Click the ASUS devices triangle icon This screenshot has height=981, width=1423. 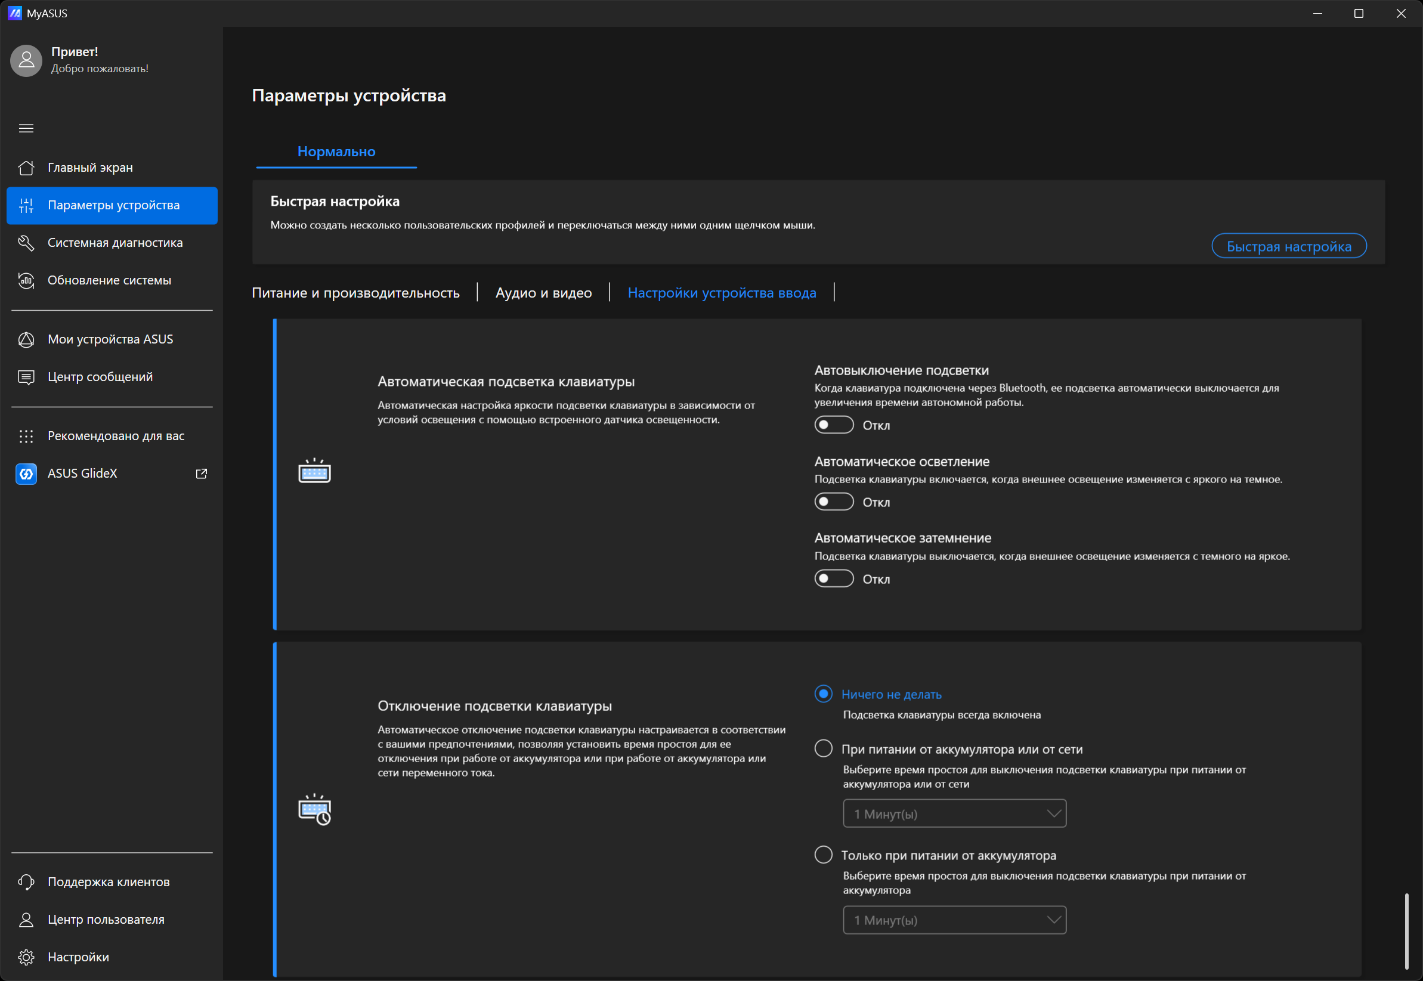[26, 339]
